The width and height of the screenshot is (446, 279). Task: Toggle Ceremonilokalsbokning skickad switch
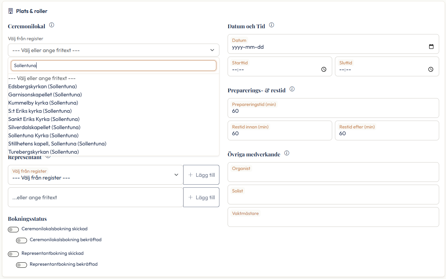click(x=13, y=230)
